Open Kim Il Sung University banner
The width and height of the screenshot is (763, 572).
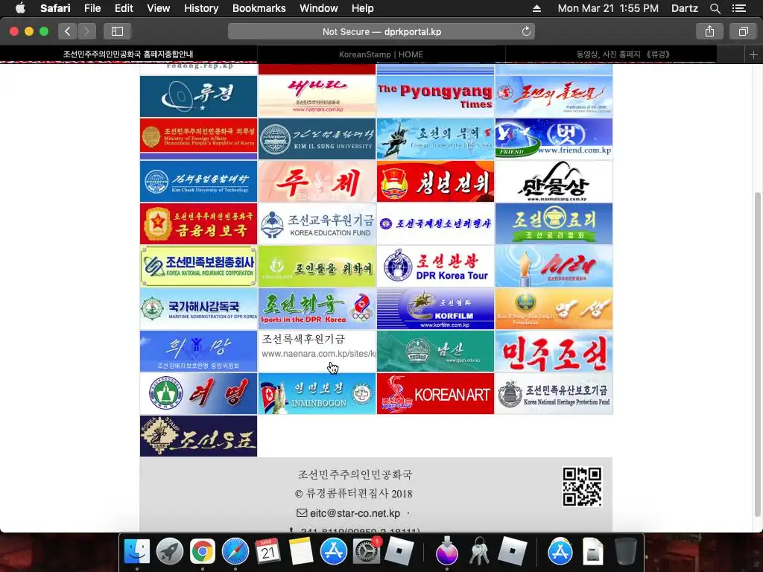(317, 139)
